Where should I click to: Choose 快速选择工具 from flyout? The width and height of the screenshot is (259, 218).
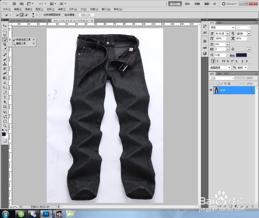point(23,40)
